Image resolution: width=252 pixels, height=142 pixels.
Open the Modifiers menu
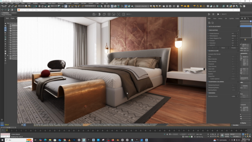click(35, 3)
